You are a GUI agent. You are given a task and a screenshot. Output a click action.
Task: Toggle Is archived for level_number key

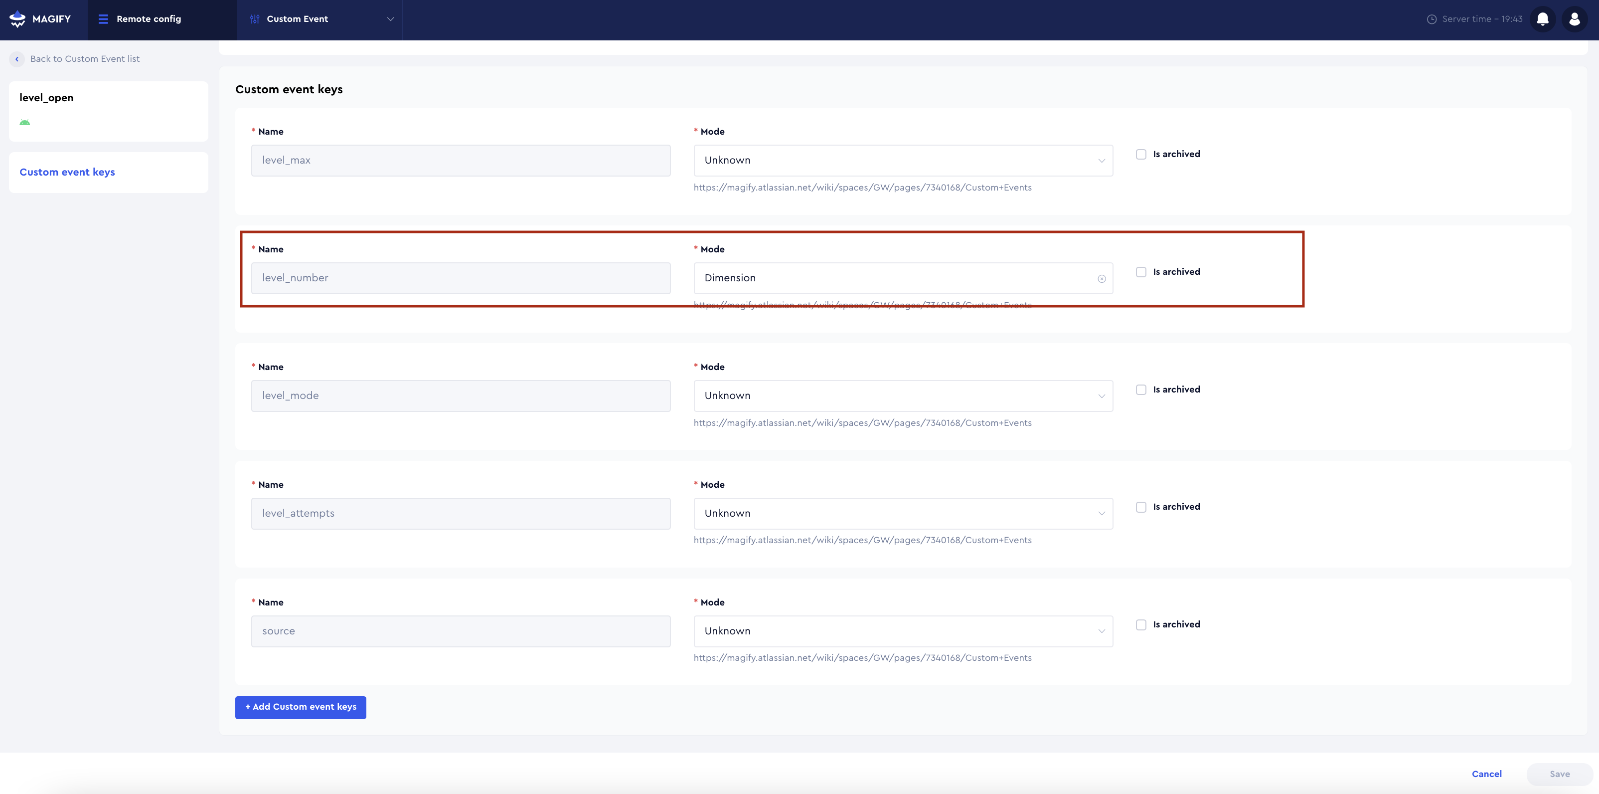(1141, 272)
